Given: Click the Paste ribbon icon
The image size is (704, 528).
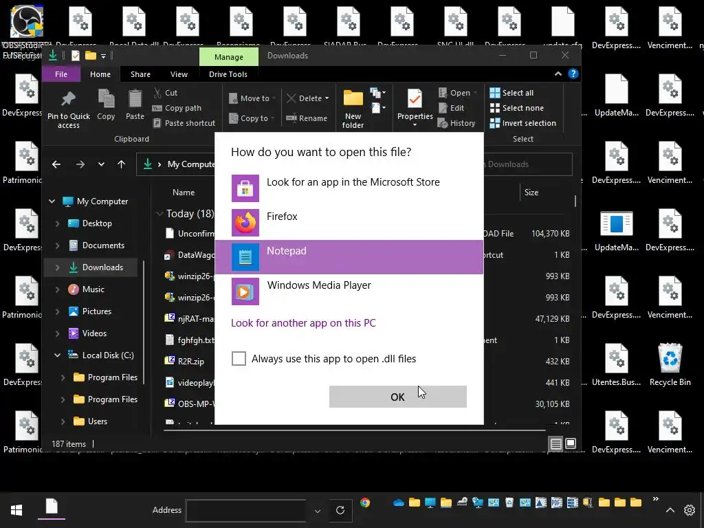Looking at the screenshot, I should [135, 105].
